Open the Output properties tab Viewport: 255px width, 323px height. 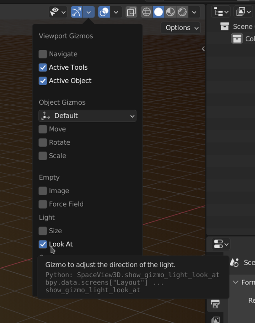pos(215,304)
